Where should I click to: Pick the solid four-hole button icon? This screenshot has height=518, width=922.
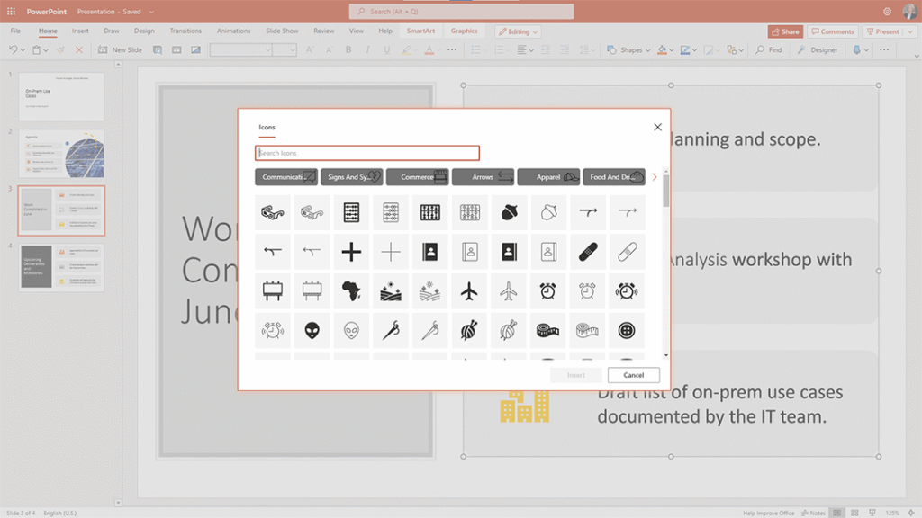[627, 331]
